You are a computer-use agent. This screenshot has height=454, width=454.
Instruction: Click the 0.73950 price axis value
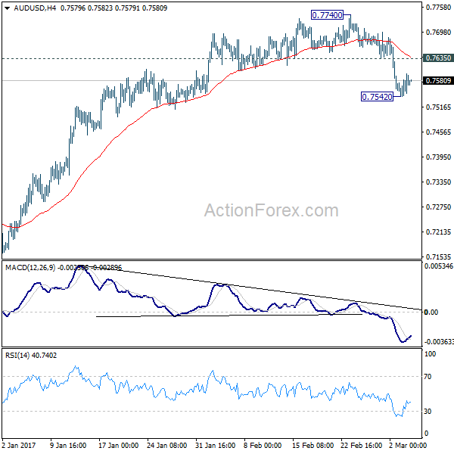coord(438,157)
